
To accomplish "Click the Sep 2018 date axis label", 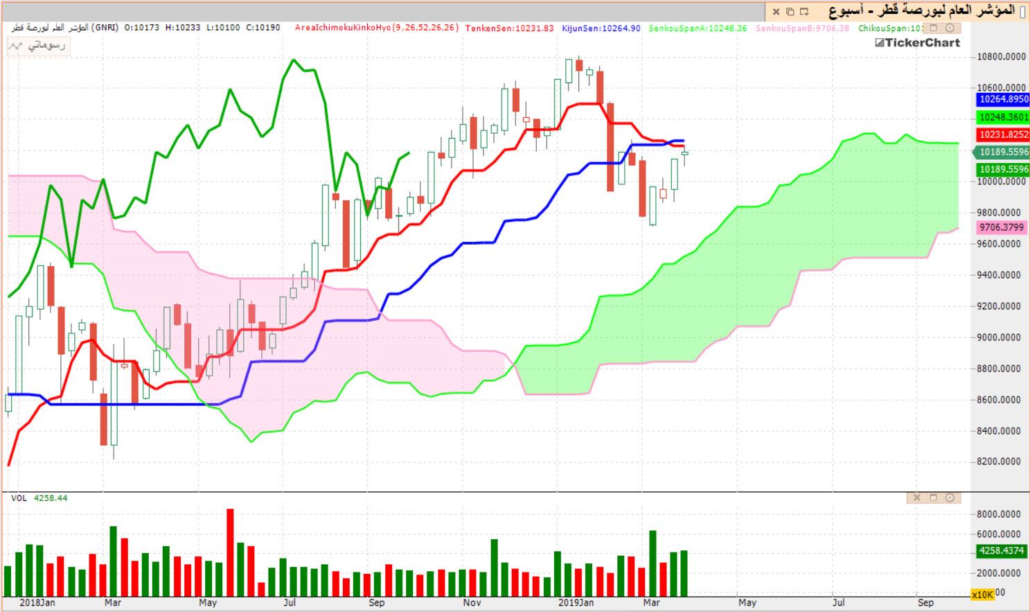I will (x=376, y=602).
